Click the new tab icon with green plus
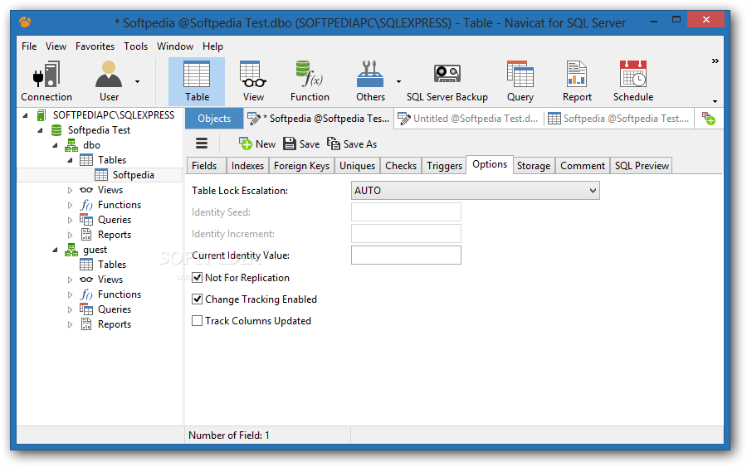 [709, 119]
